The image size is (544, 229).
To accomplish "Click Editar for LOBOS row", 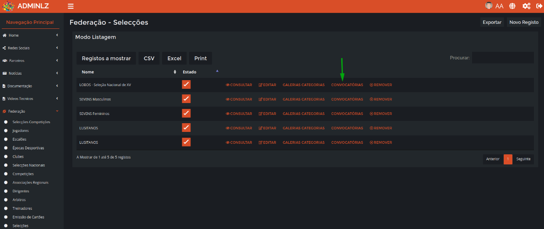I will tap(267, 85).
